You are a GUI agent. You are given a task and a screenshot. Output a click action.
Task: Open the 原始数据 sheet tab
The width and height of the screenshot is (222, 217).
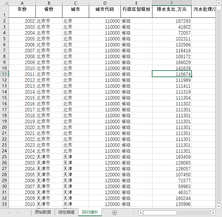point(43,212)
